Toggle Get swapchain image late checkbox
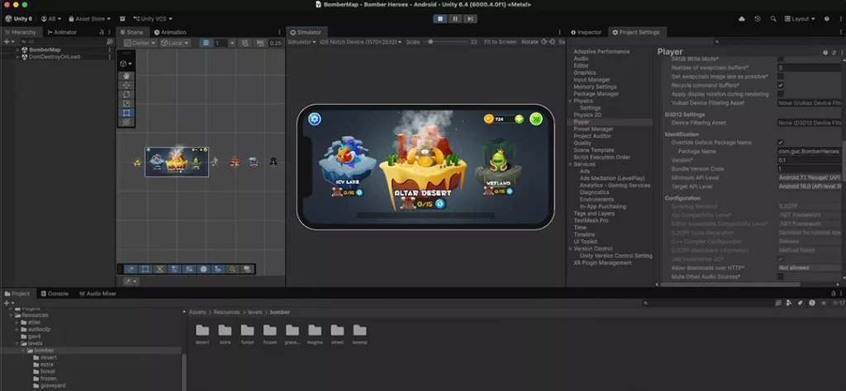 click(x=780, y=77)
